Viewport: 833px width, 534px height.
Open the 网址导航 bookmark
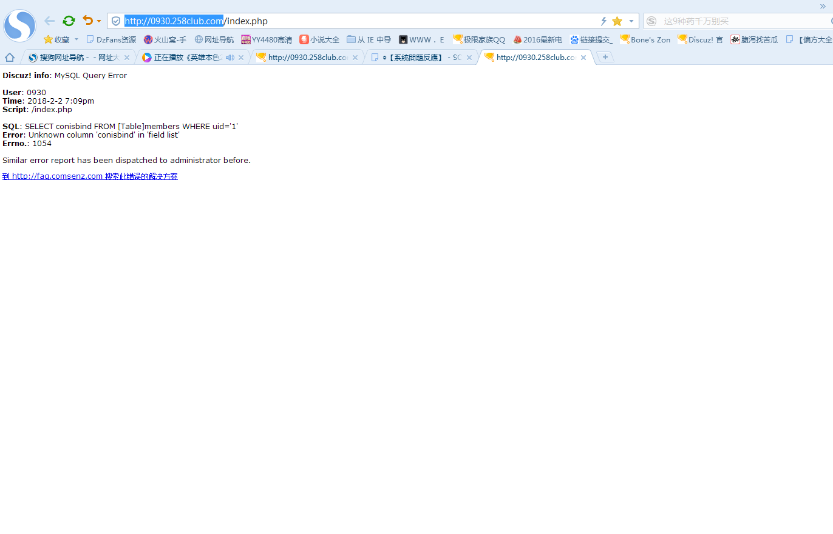pyautogui.click(x=214, y=39)
